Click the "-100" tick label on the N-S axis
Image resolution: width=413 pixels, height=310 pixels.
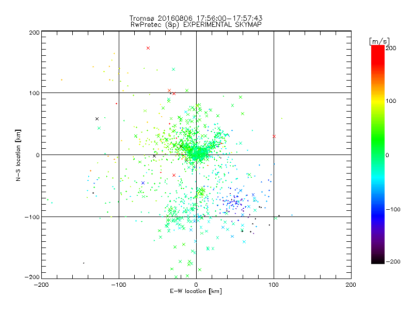pyautogui.click(x=32, y=217)
